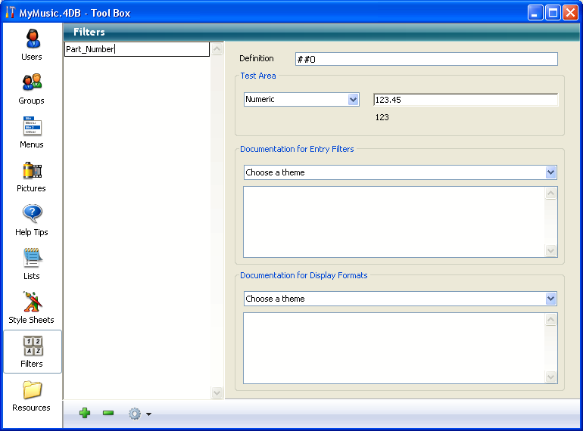Select the Filters page
This screenshot has height=431, width=583.
coord(31,352)
